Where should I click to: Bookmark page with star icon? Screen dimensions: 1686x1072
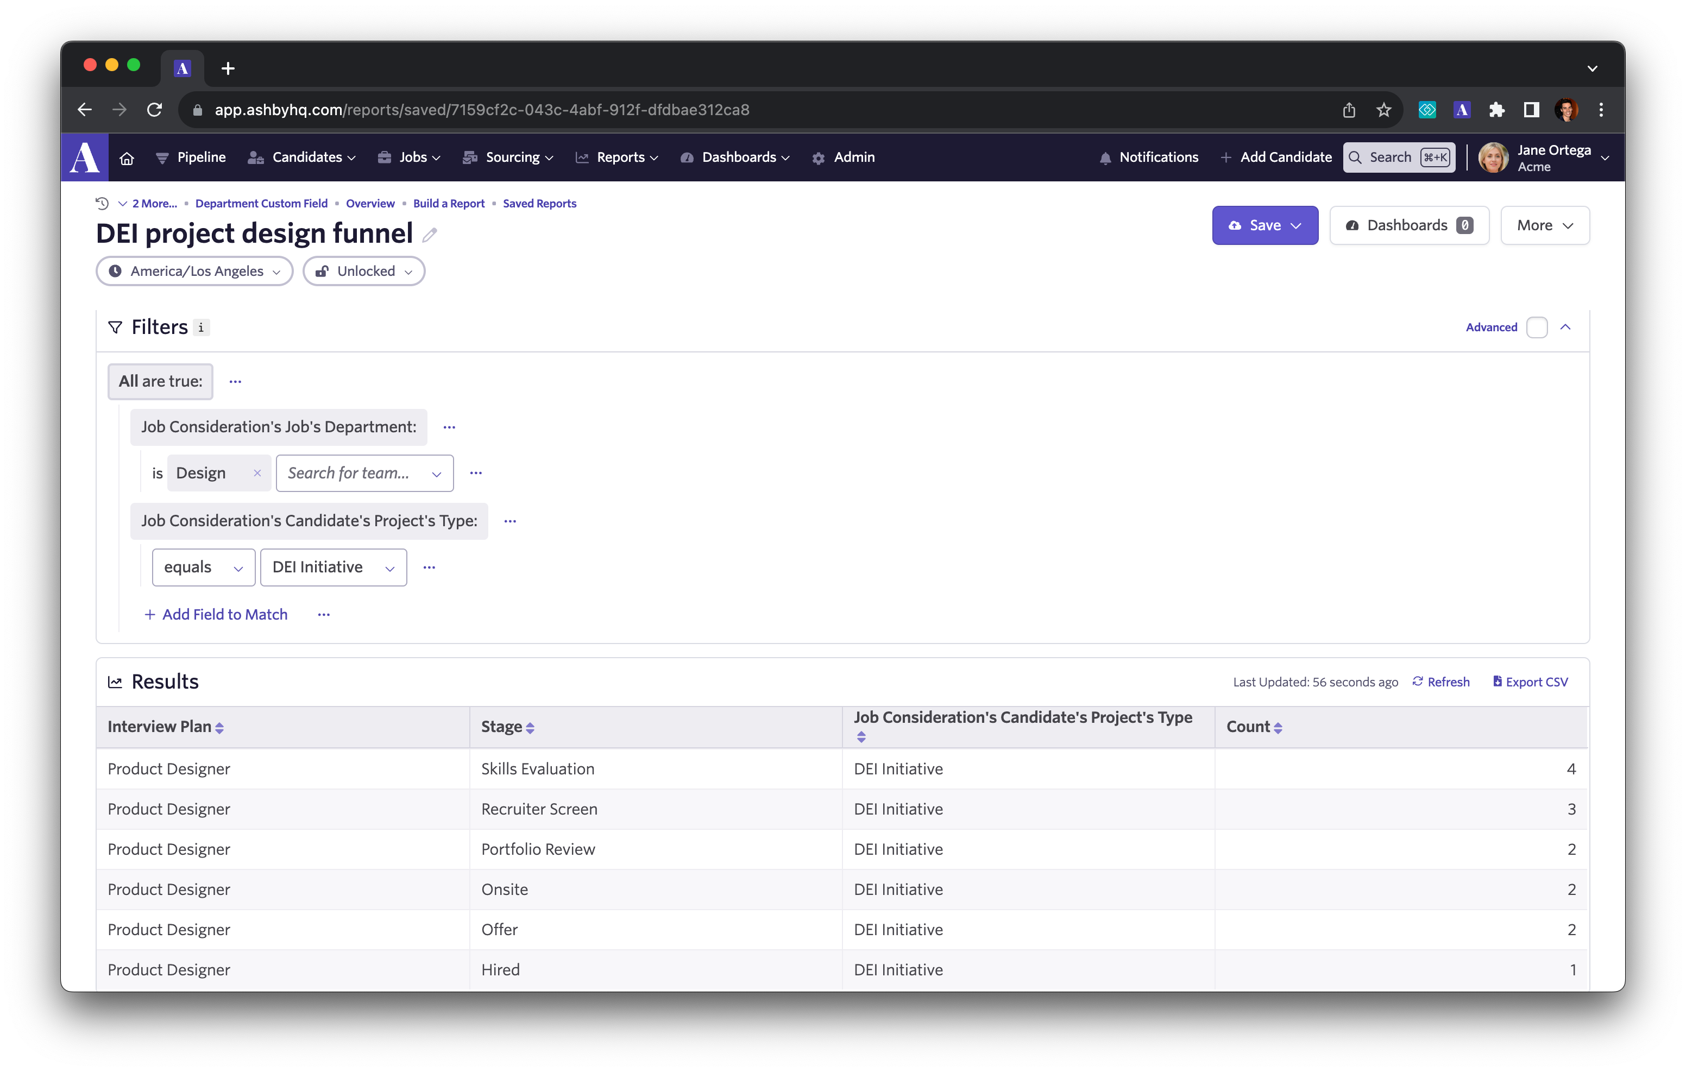pos(1383,110)
